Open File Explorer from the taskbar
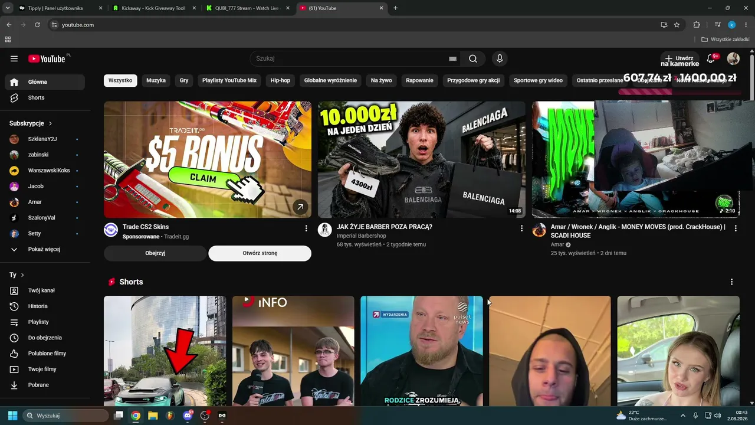 pos(153,416)
